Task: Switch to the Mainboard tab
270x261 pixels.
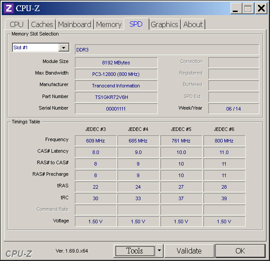Action: coord(74,24)
